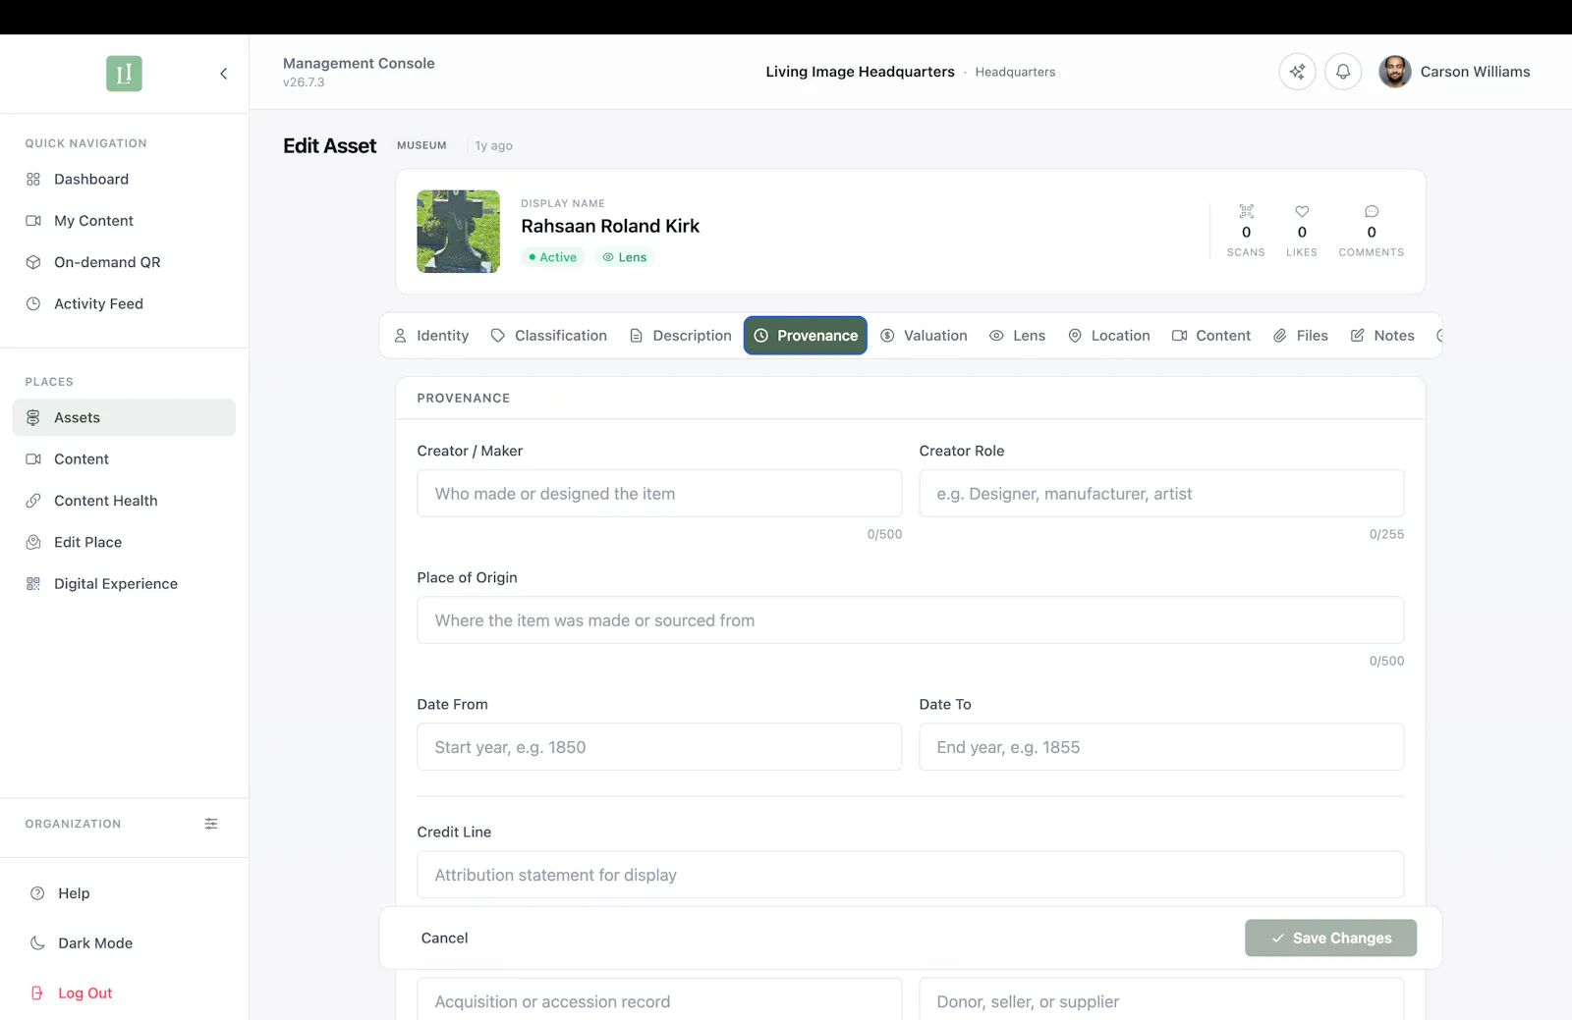
Task: Select the Provenance tab
Action: [806, 336]
